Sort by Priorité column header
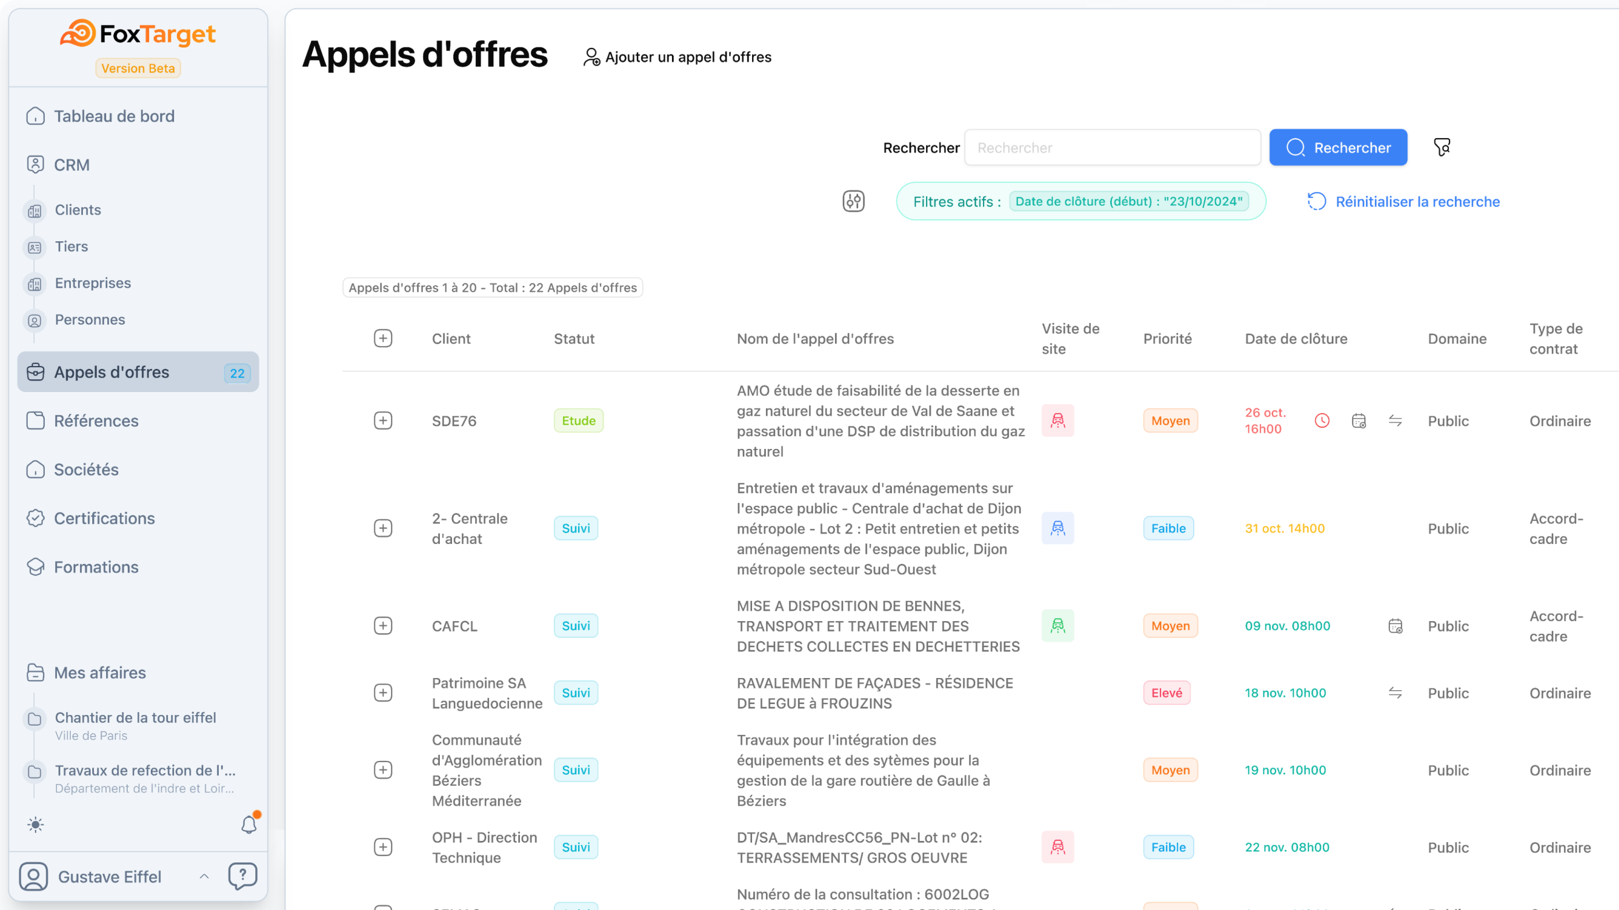The image size is (1619, 910). 1167,339
